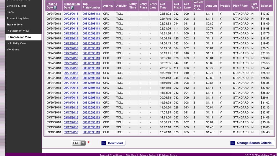Switch to Statement View
The width and height of the screenshot is (277, 156).
pos(19,31)
